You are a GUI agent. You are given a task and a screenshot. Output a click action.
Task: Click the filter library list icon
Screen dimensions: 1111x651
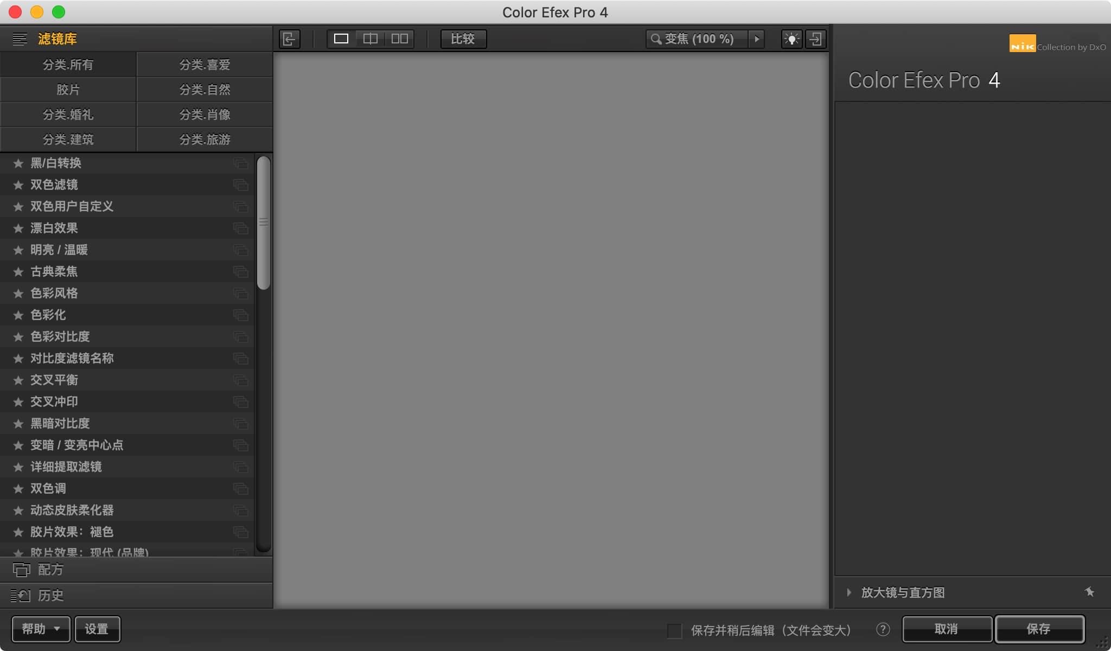click(x=20, y=39)
